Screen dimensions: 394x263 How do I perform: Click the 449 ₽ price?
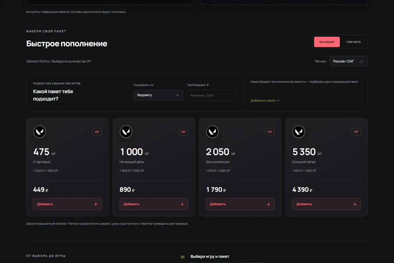41,190
